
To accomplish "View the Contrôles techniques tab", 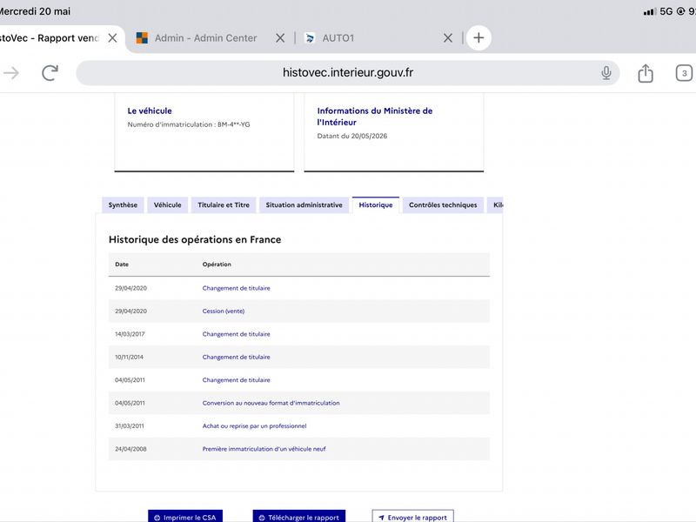I will click(x=443, y=205).
